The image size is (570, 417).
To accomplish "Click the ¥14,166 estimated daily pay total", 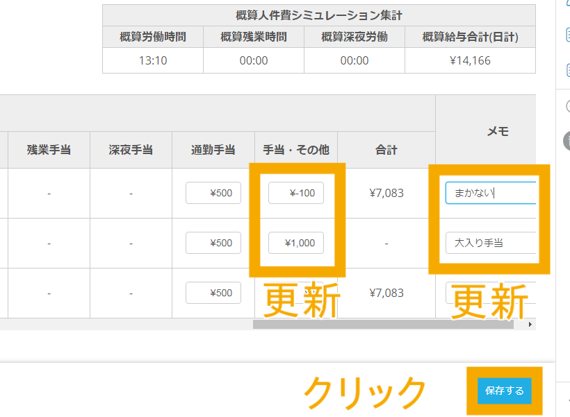I will pos(470,60).
